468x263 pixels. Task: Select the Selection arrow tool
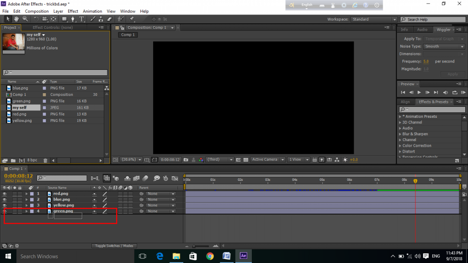click(8, 19)
